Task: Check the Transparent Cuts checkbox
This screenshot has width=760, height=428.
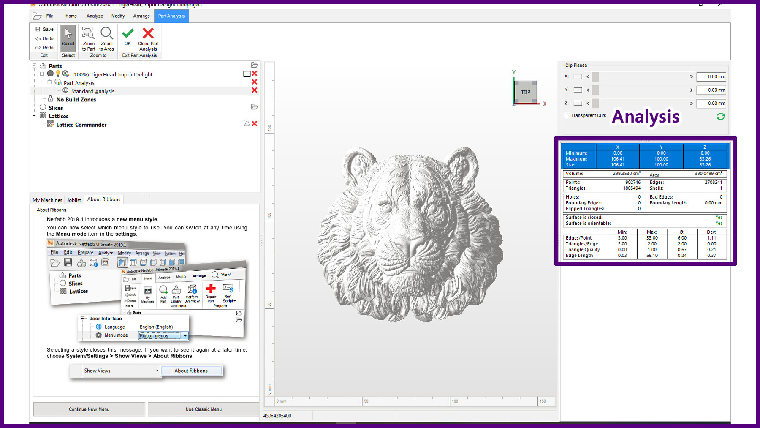Action: tap(567, 116)
